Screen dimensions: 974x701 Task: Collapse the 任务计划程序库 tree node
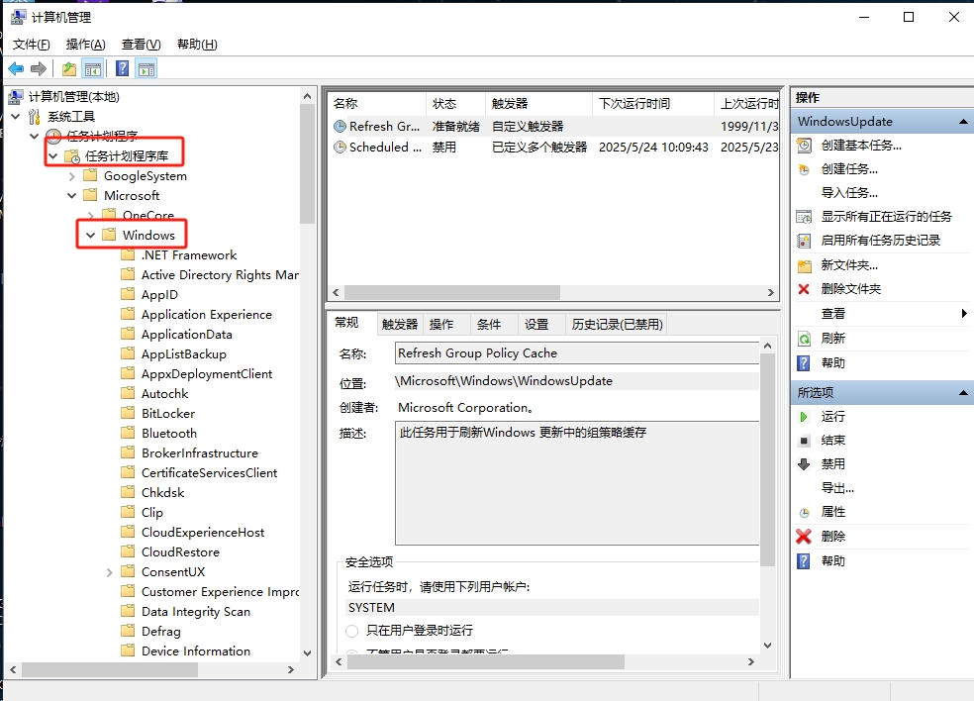52,156
